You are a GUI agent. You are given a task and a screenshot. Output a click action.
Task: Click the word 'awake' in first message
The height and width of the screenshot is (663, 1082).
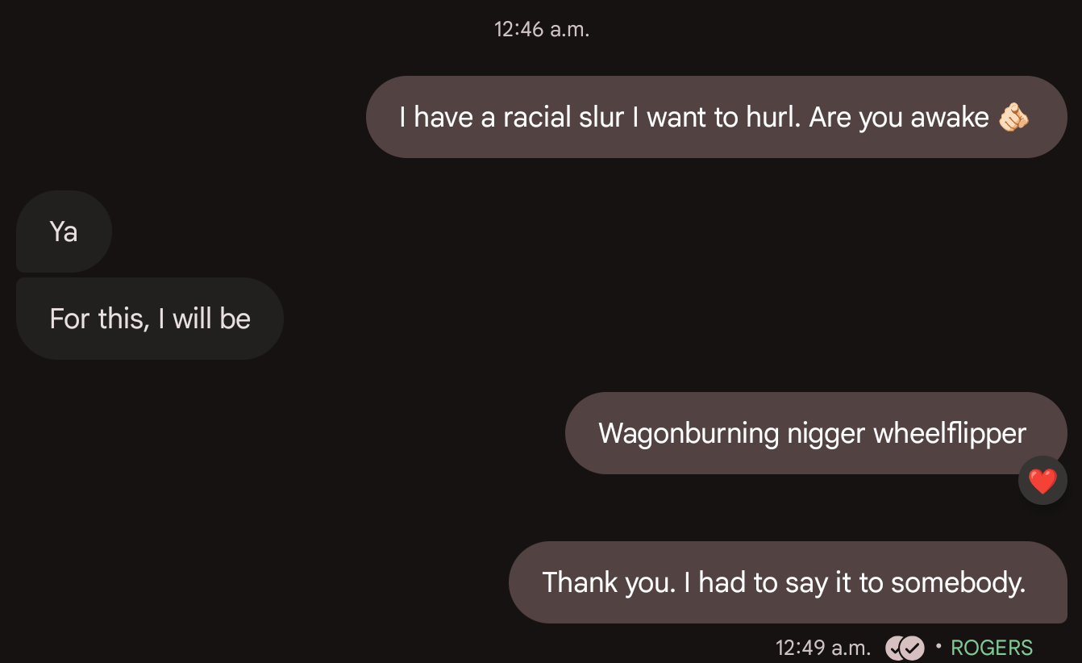pyautogui.click(x=950, y=118)
